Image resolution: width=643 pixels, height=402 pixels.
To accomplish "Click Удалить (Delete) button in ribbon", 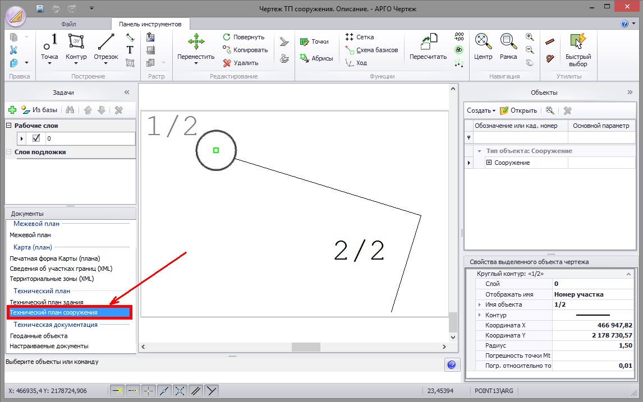I will pyautogui.click(x=240, y=63).
